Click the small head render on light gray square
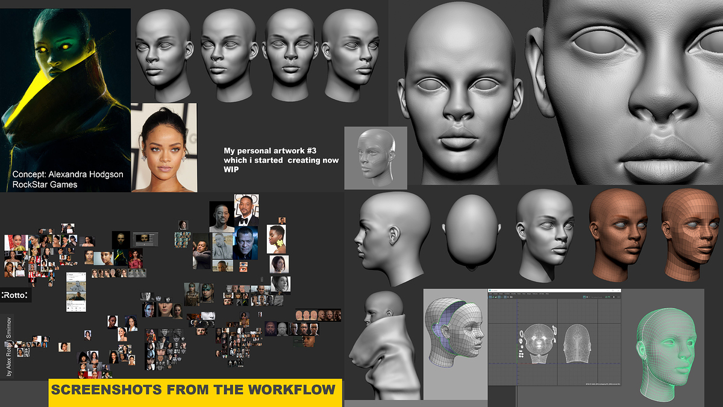Screen dimensions: 723x407 375,157
